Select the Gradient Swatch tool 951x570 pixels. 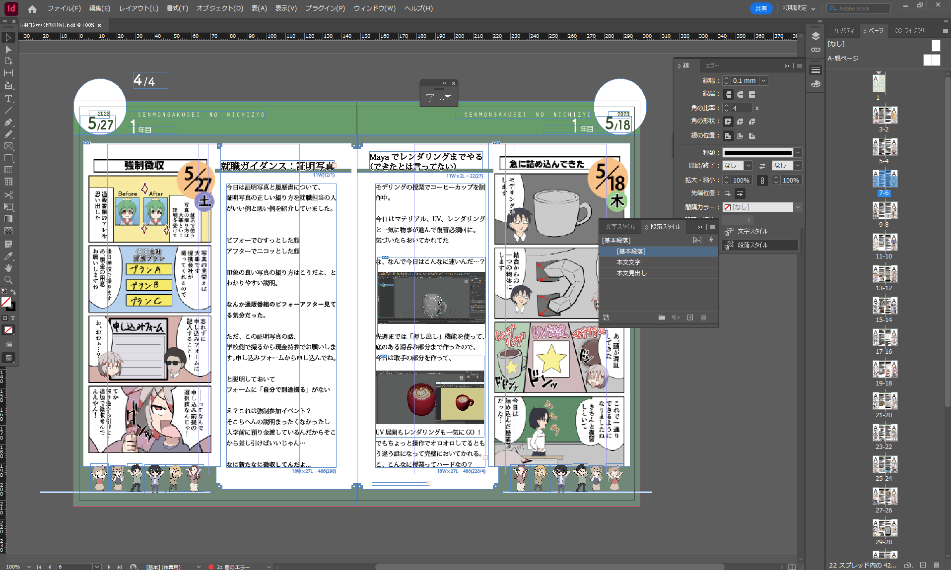click(8, 219)
